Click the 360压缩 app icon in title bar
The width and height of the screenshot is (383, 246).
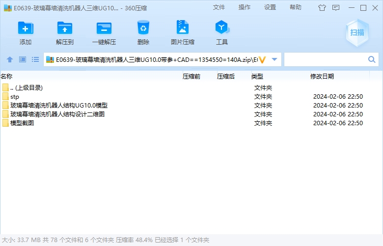pos(8,8)
